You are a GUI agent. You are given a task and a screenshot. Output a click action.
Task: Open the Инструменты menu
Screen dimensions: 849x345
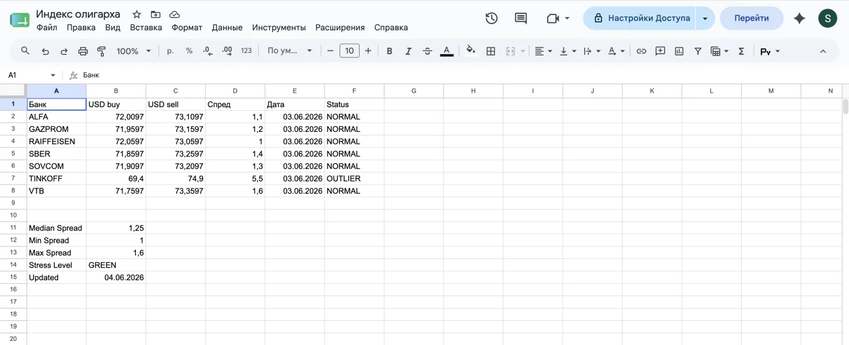pyautogui.click(x=279, y=27)
